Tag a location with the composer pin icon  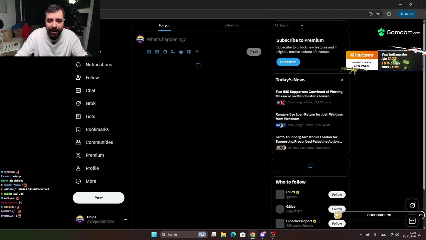(197, 52)
